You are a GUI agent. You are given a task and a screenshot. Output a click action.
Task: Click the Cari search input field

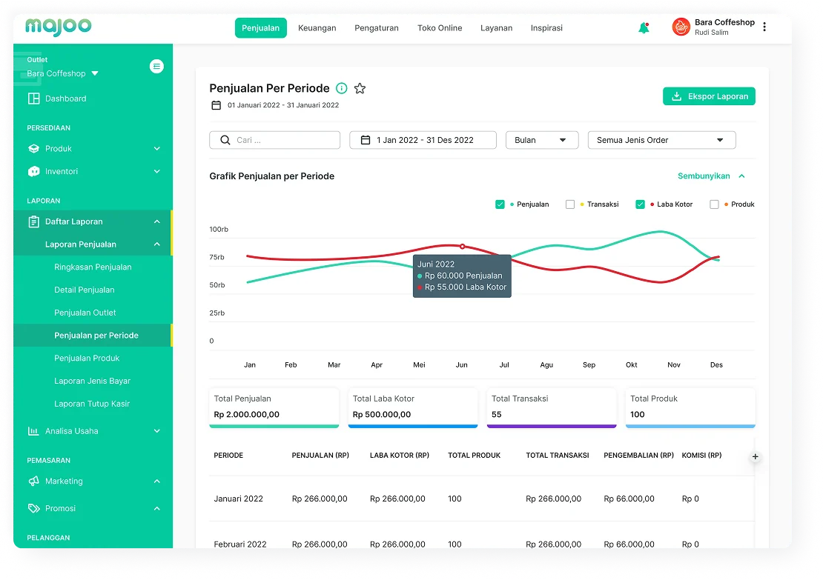coord(282,140)
